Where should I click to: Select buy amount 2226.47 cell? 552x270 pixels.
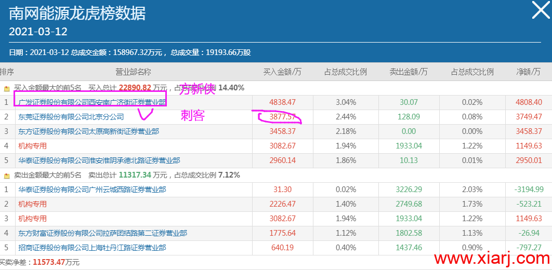click(x=282, y=204)
